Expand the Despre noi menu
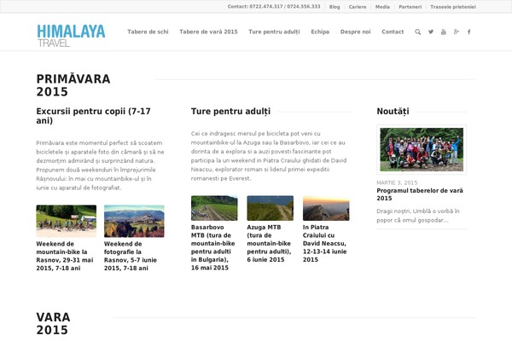 click(x=355, y=32)
